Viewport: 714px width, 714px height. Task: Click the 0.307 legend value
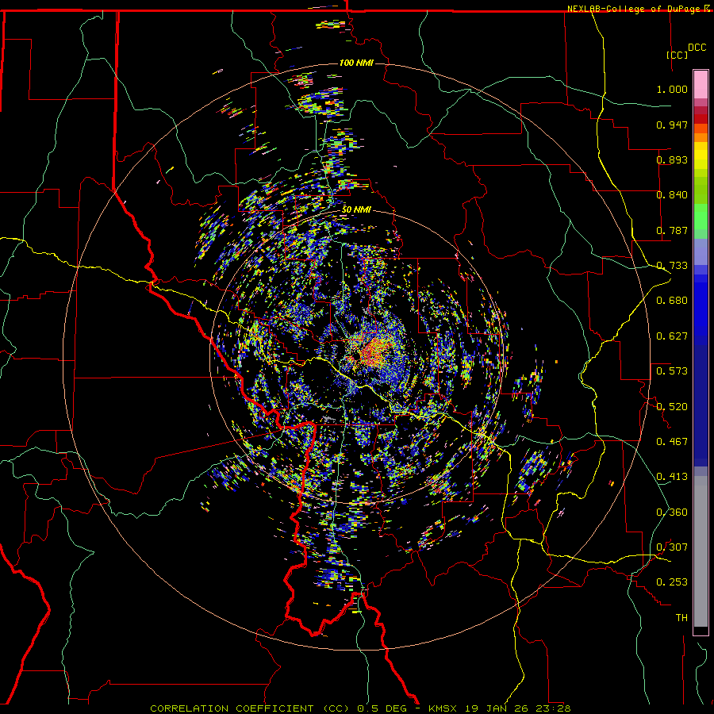click(x=672, y=547)
